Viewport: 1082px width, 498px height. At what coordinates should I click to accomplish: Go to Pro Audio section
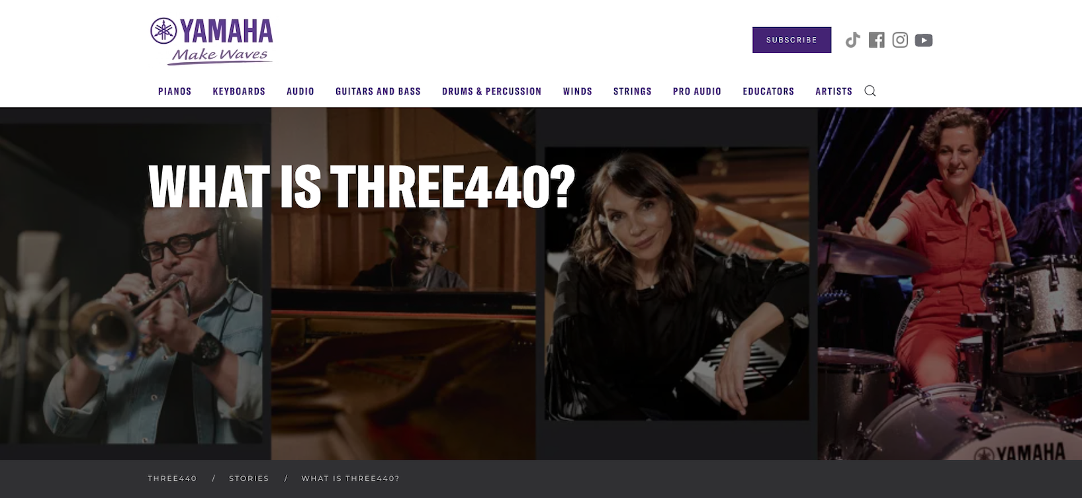(x=697, y=91)
